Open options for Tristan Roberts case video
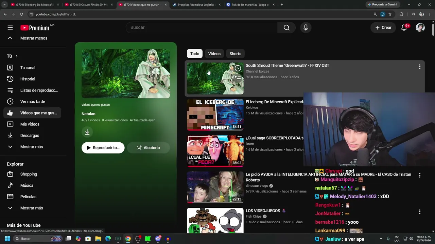The height and width of the screenshot is (244, 435). click(x=420, y=175)
